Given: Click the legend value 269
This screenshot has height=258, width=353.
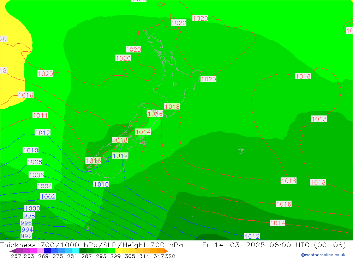Looking at the screenshot, I should click(43, 256).
